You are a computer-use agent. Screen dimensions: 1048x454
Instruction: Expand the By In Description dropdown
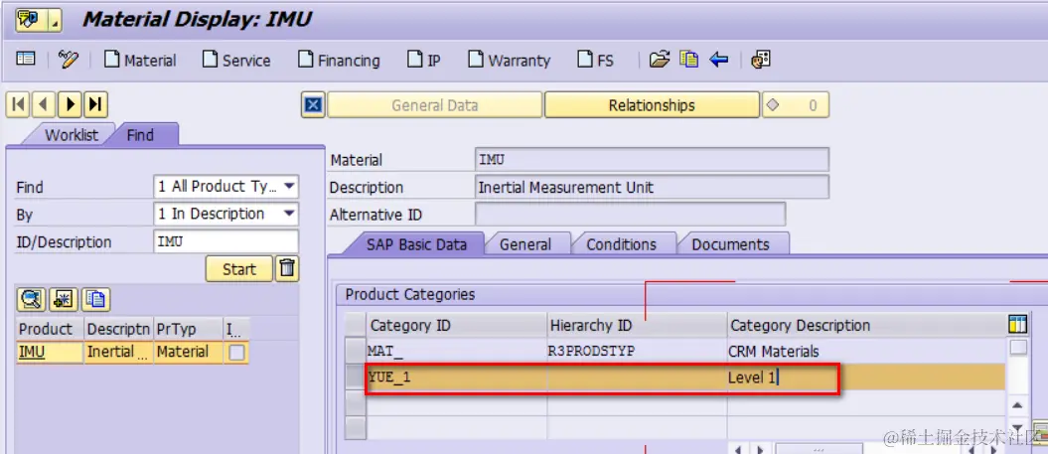289,214
